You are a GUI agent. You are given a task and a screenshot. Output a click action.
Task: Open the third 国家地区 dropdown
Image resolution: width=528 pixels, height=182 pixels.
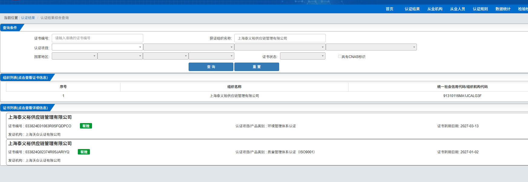tap(166, 56)
